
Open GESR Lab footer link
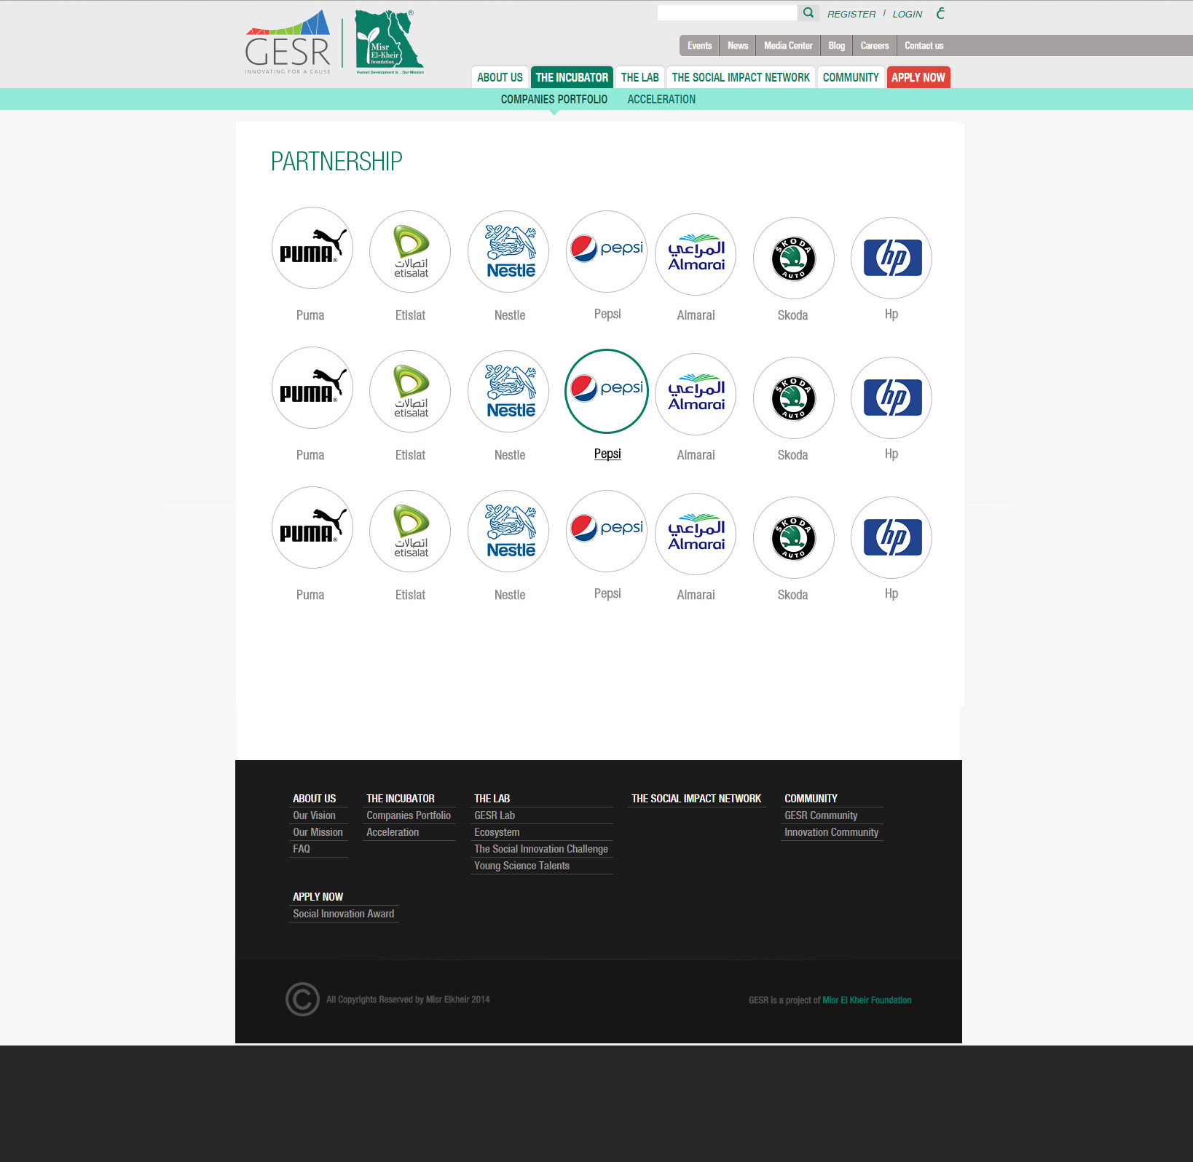[x=495, y=815]
